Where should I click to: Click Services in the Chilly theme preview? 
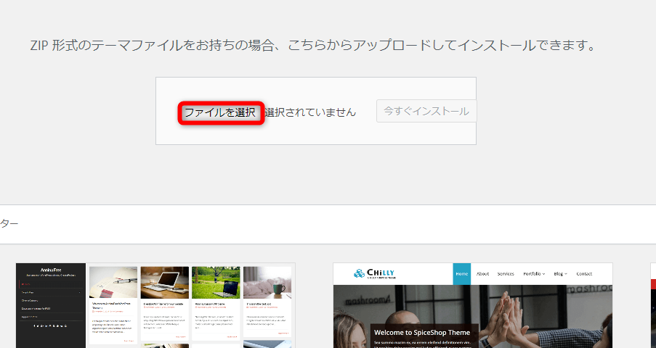pos(506,274)
